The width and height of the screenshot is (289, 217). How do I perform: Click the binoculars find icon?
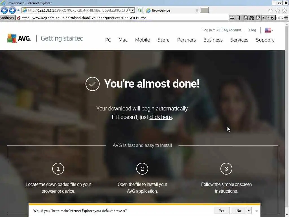(252, 18)
